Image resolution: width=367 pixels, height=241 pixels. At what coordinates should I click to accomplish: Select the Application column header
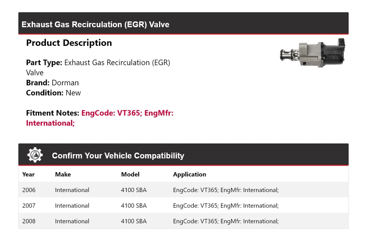point(189,174)
